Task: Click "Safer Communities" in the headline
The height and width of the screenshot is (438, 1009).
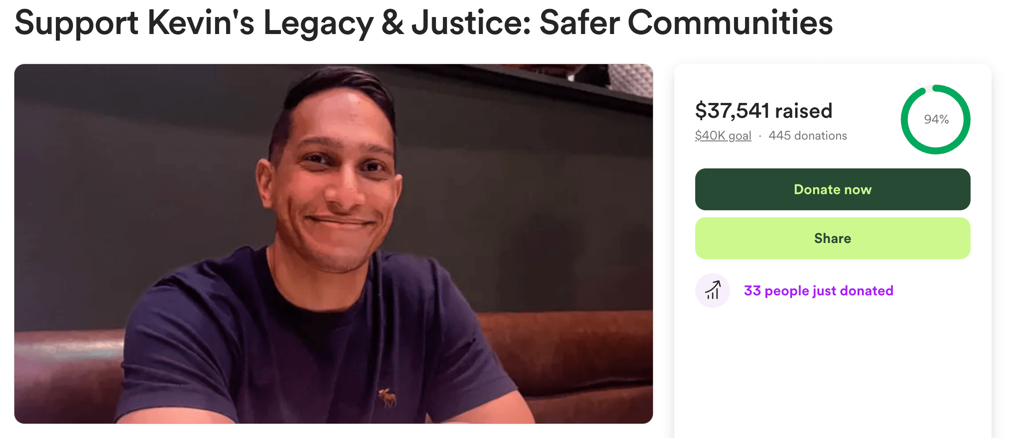Action: pos(686,23)
